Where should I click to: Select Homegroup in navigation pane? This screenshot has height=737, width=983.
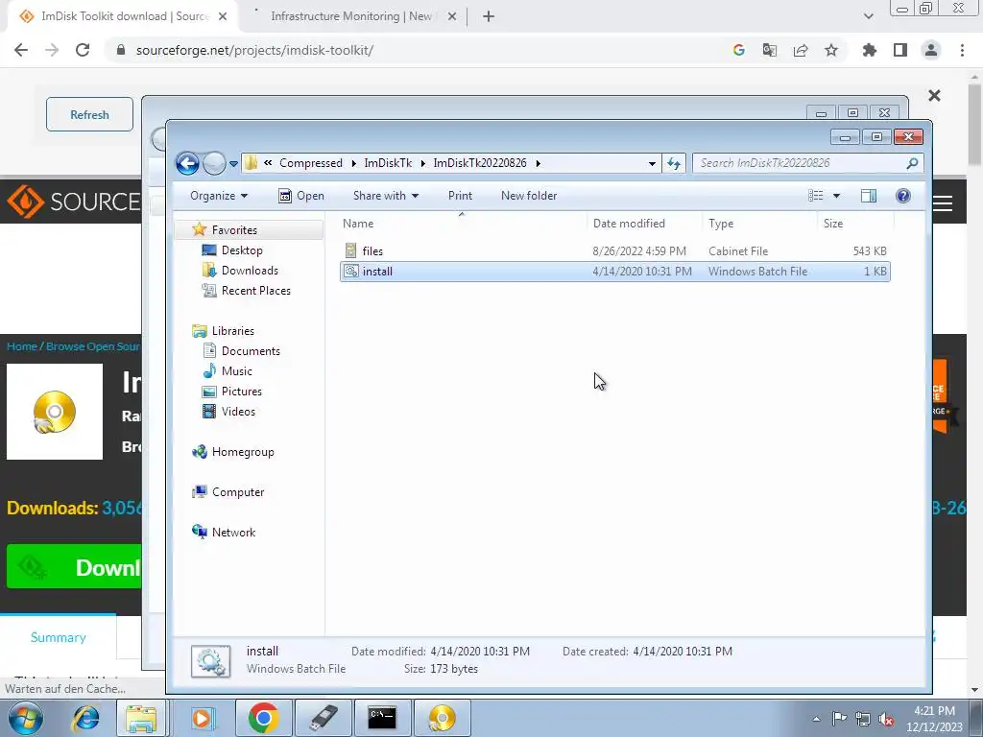tap(243, 452)
